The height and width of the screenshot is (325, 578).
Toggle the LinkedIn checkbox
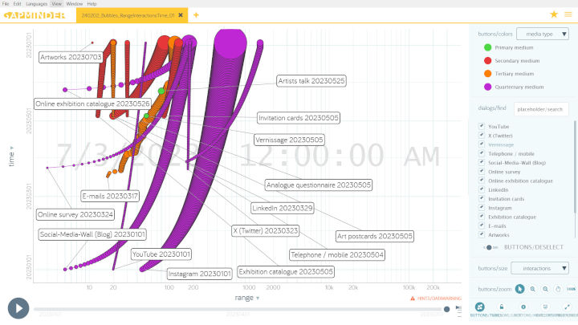482,189
